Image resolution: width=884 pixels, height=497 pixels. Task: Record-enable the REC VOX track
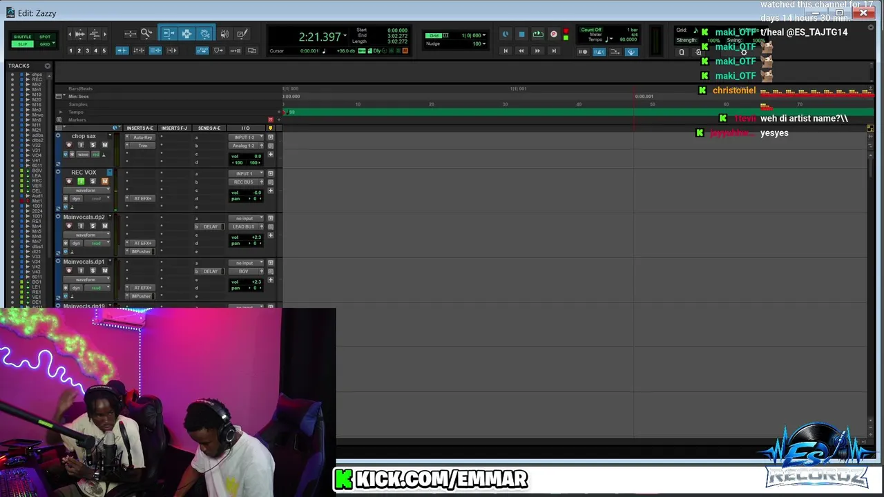click(x=69, y=181)
